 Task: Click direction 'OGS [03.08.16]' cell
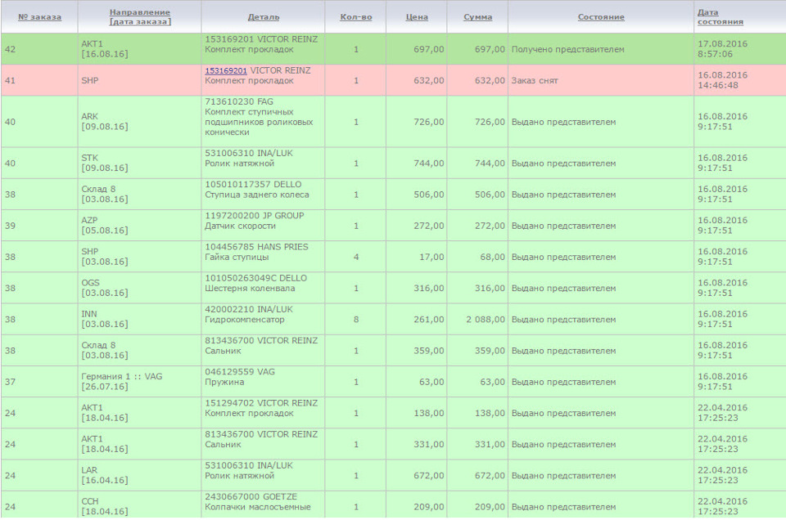tap(139, 289)
